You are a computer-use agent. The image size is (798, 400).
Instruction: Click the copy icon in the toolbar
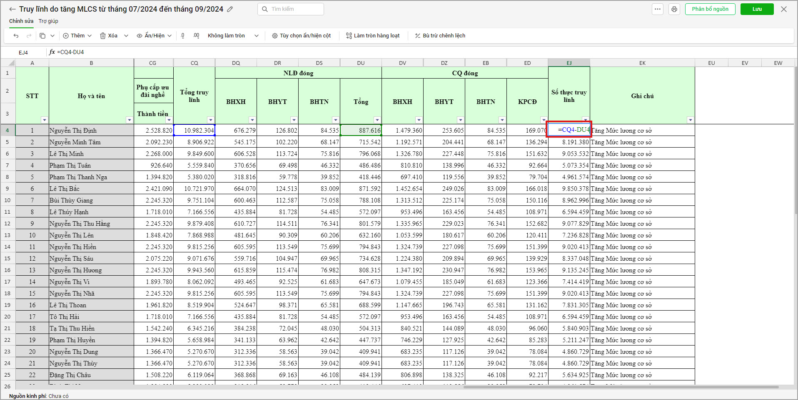pos(42,36)
